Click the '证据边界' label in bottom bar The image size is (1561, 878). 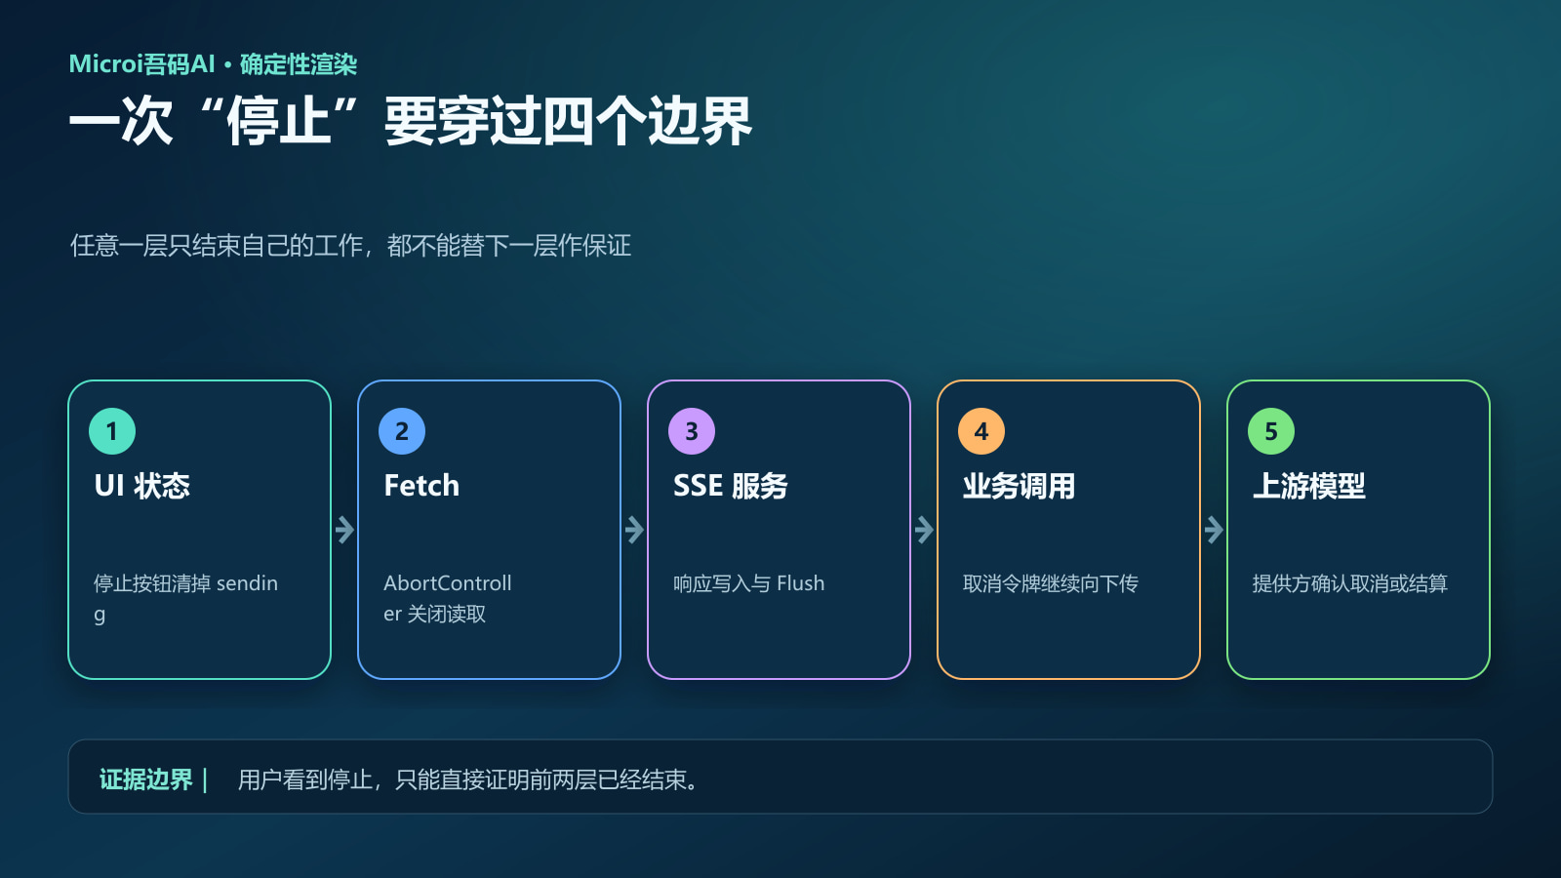tap(146, 779)
